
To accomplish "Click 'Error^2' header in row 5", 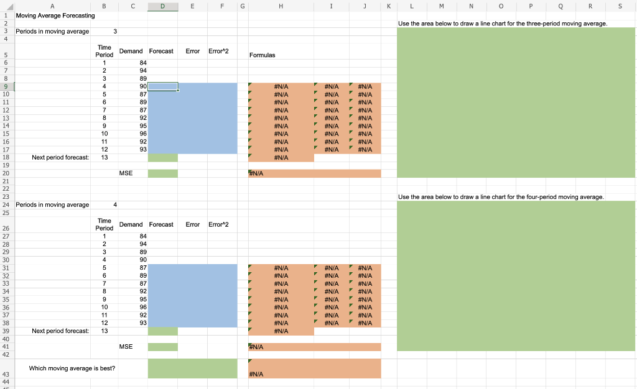I will [218, 51].
